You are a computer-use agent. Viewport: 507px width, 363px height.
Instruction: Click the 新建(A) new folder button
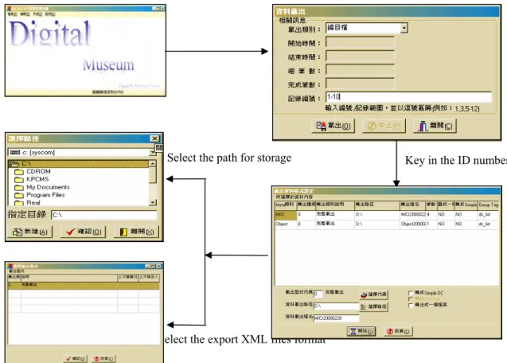[x=29, y=232]
